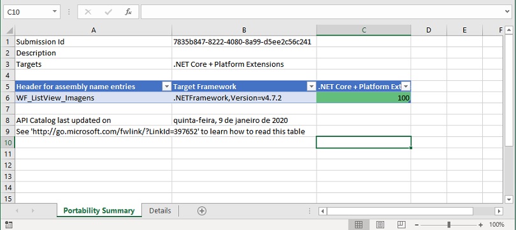Select the .NETFramework,Version=v4.7.2 cell
This screenshot has height=230, width=516.
click(x=244, y=97)
